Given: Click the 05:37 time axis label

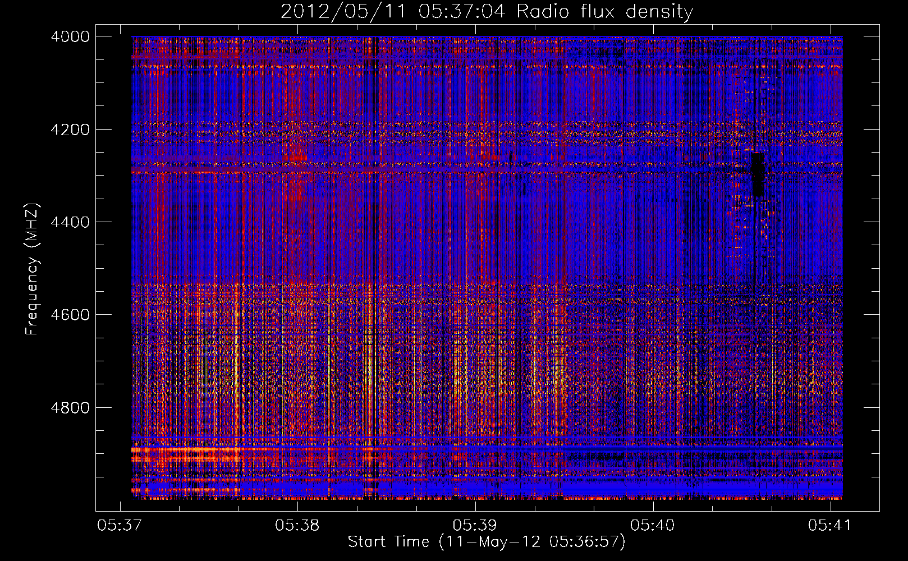Looking at the screenshot, I should [120, 525].
